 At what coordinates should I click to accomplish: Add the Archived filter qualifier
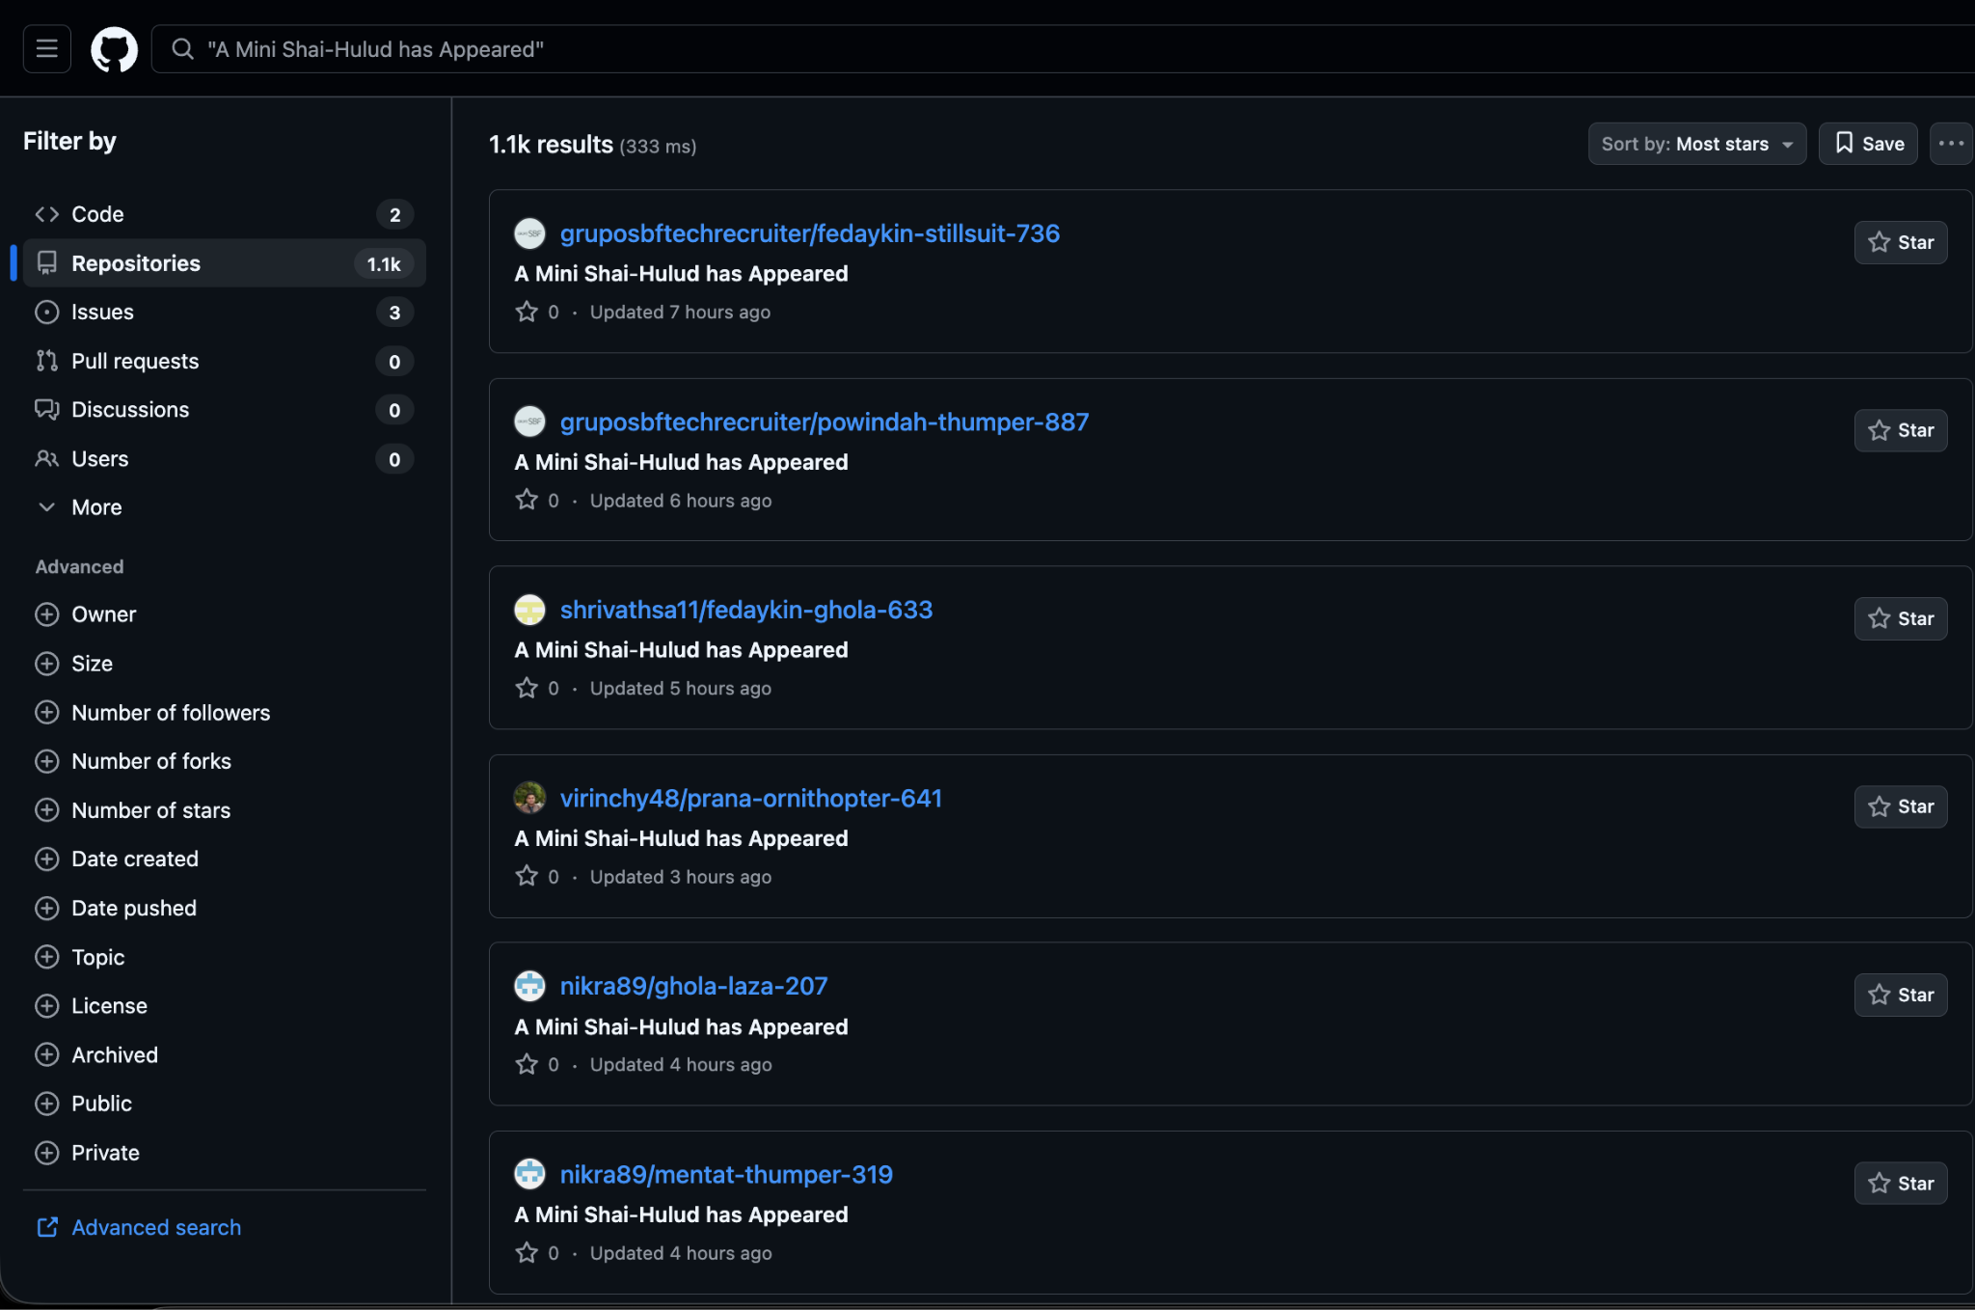(47, 1054)
